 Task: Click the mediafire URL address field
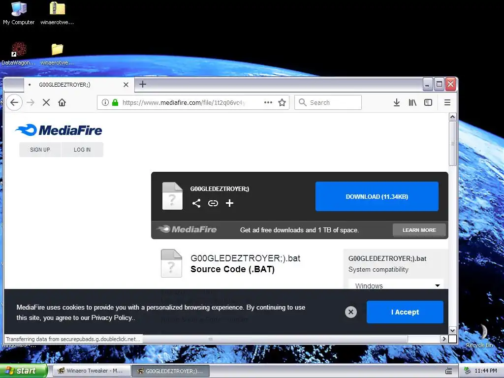[x=184, y=102]
